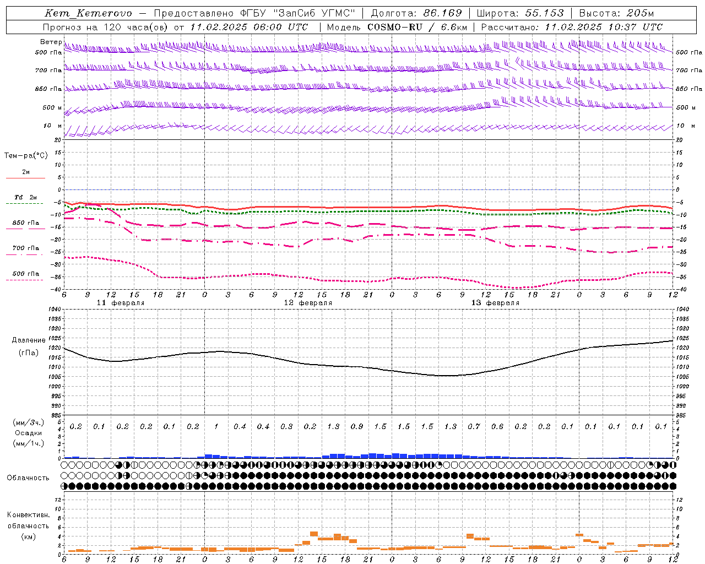
Task: Click the 500 м wind level label on left
Action: tap(52, 107)
